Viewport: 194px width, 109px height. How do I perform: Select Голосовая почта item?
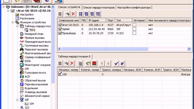click(x=35, y=73)
